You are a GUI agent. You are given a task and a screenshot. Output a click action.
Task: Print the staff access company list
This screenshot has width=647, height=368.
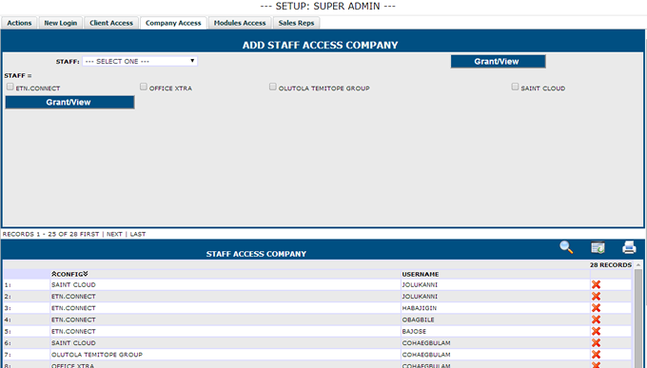629,247
